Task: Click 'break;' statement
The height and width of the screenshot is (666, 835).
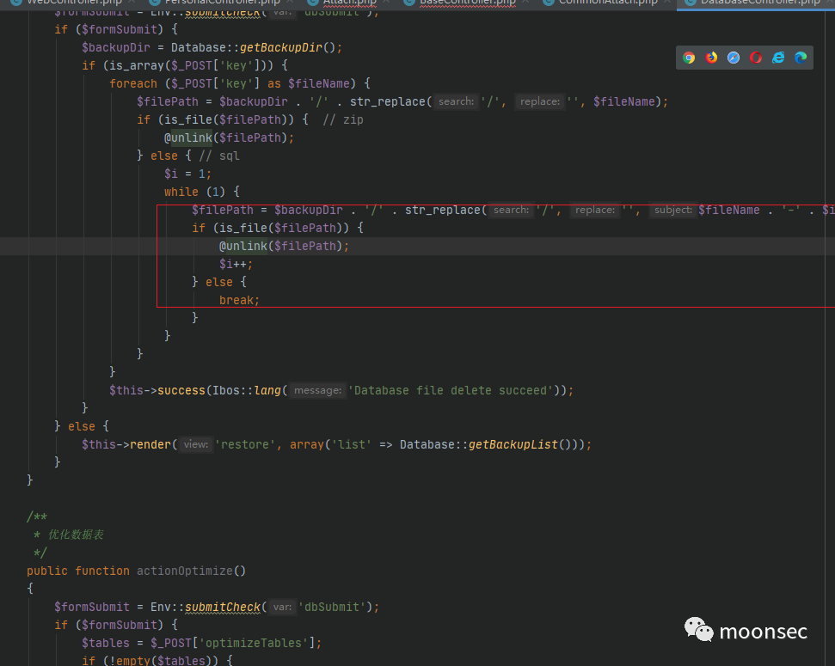Action: click(x=239, y=300)
